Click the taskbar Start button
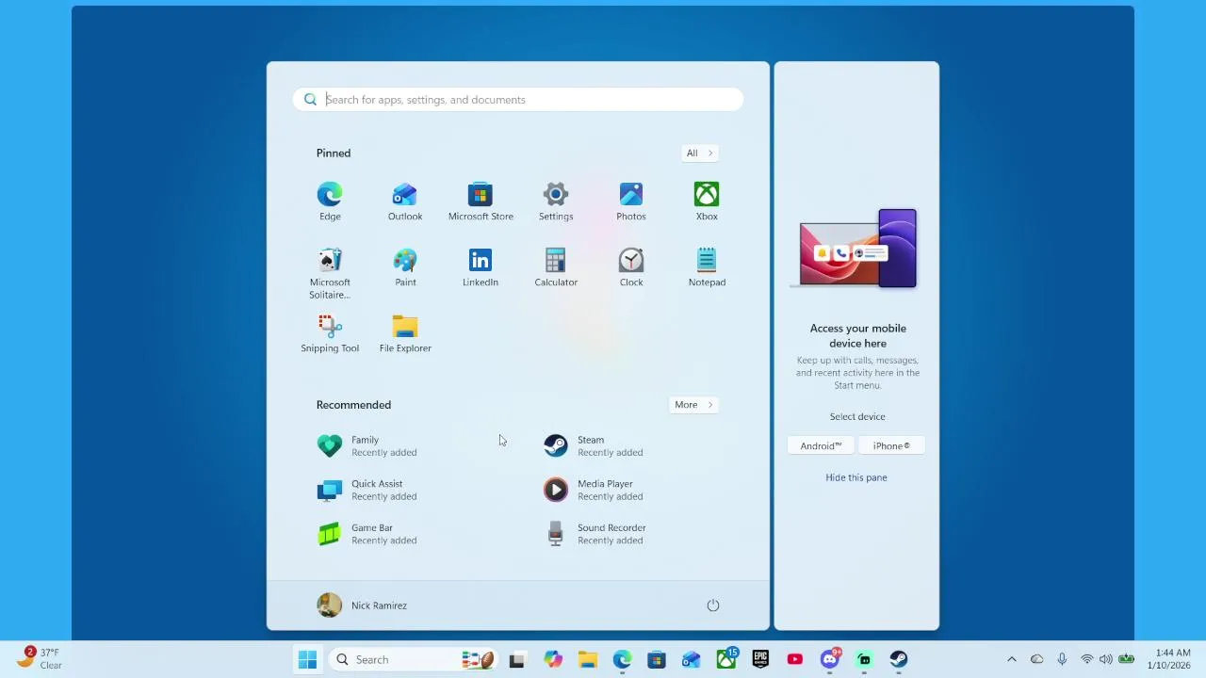Viewport: 1206px width, 678px height. coord(308,659)
